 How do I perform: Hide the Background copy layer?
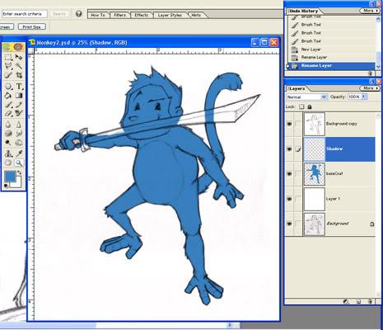289,124
